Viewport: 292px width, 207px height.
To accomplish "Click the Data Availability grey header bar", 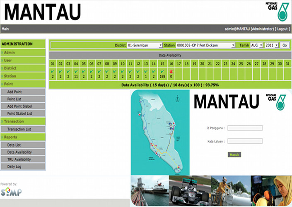I will click(170, 55).
